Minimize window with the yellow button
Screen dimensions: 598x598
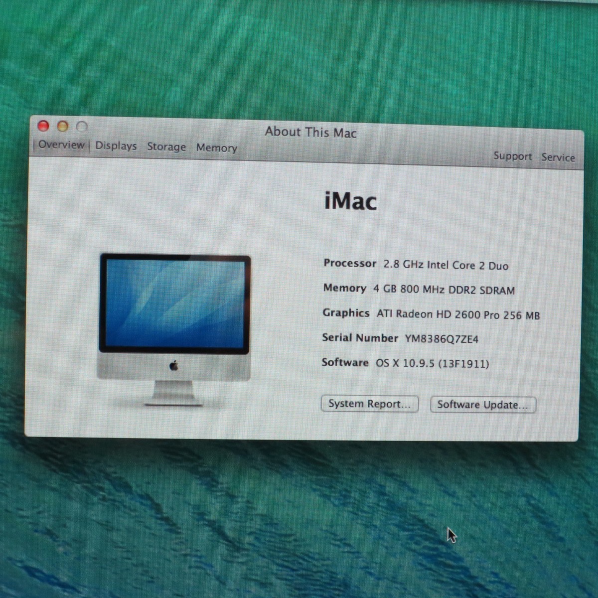click(x=63, y=127)
